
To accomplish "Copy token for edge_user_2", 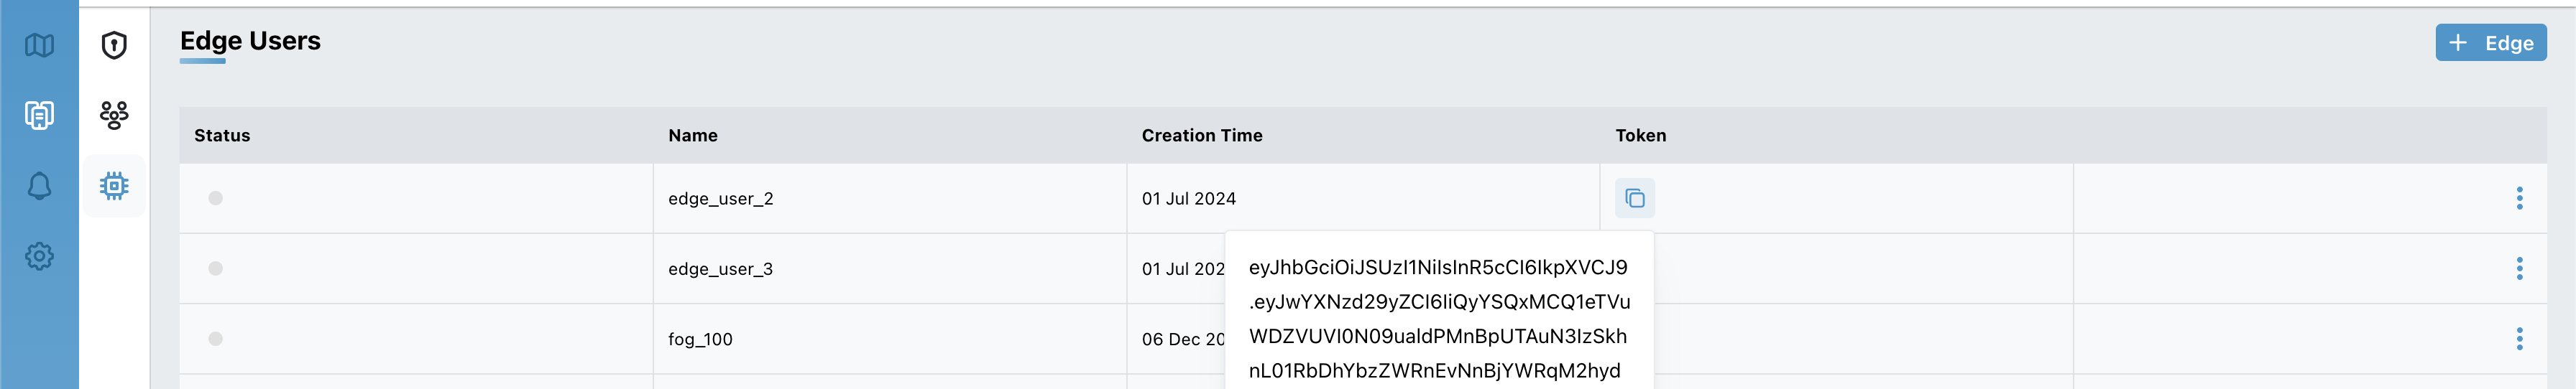I will point(1634,199).
